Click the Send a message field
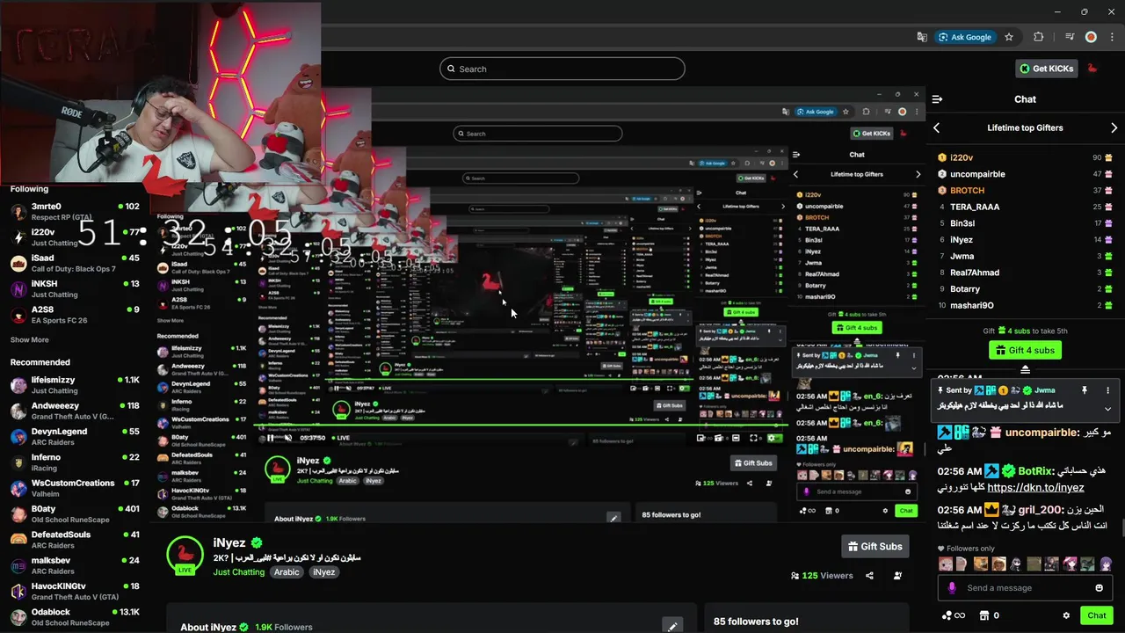 tap(1024, 588)
